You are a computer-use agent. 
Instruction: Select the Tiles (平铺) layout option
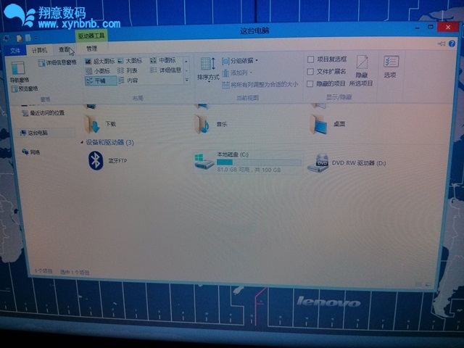pos(95,80)
